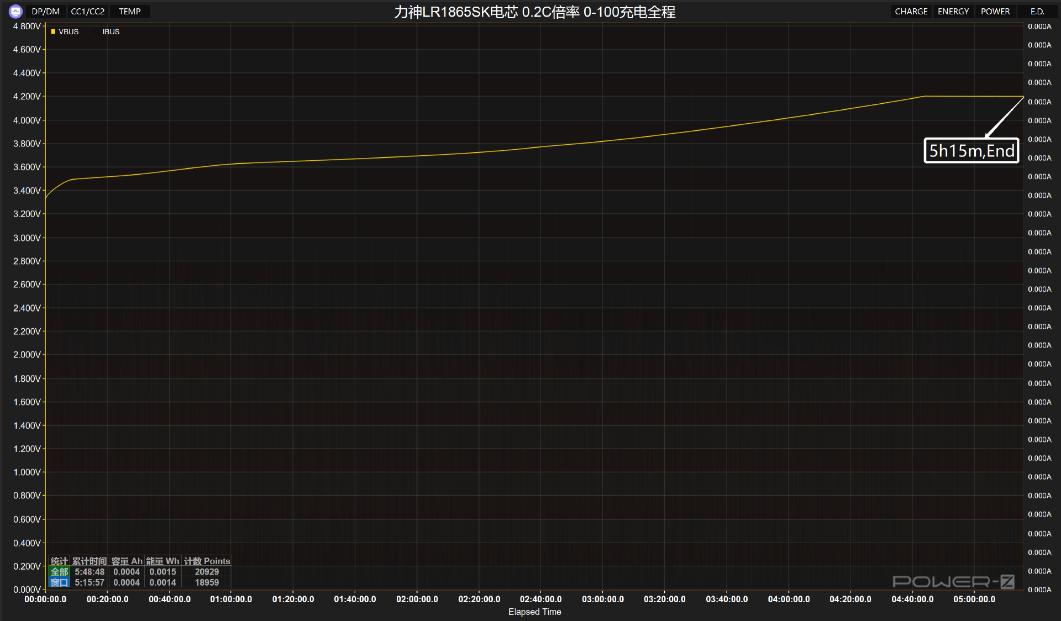Screen dimensions: 1061x621
Task: Click the yellow VBUS legend color swatch
Action: pos(53,31)
